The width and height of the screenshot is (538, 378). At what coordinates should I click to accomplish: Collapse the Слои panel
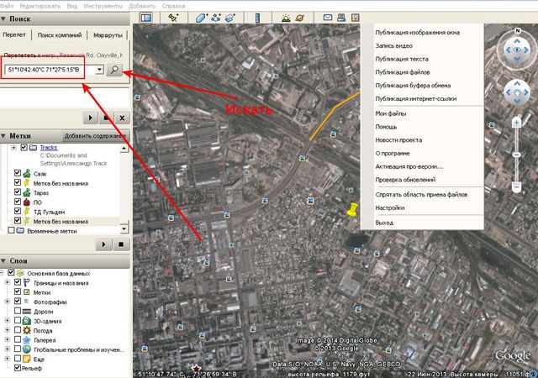[3, 261]
